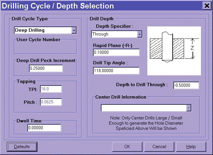
Task: Click the Rapid Plane (-R-) label
Action: click(113, 46)
